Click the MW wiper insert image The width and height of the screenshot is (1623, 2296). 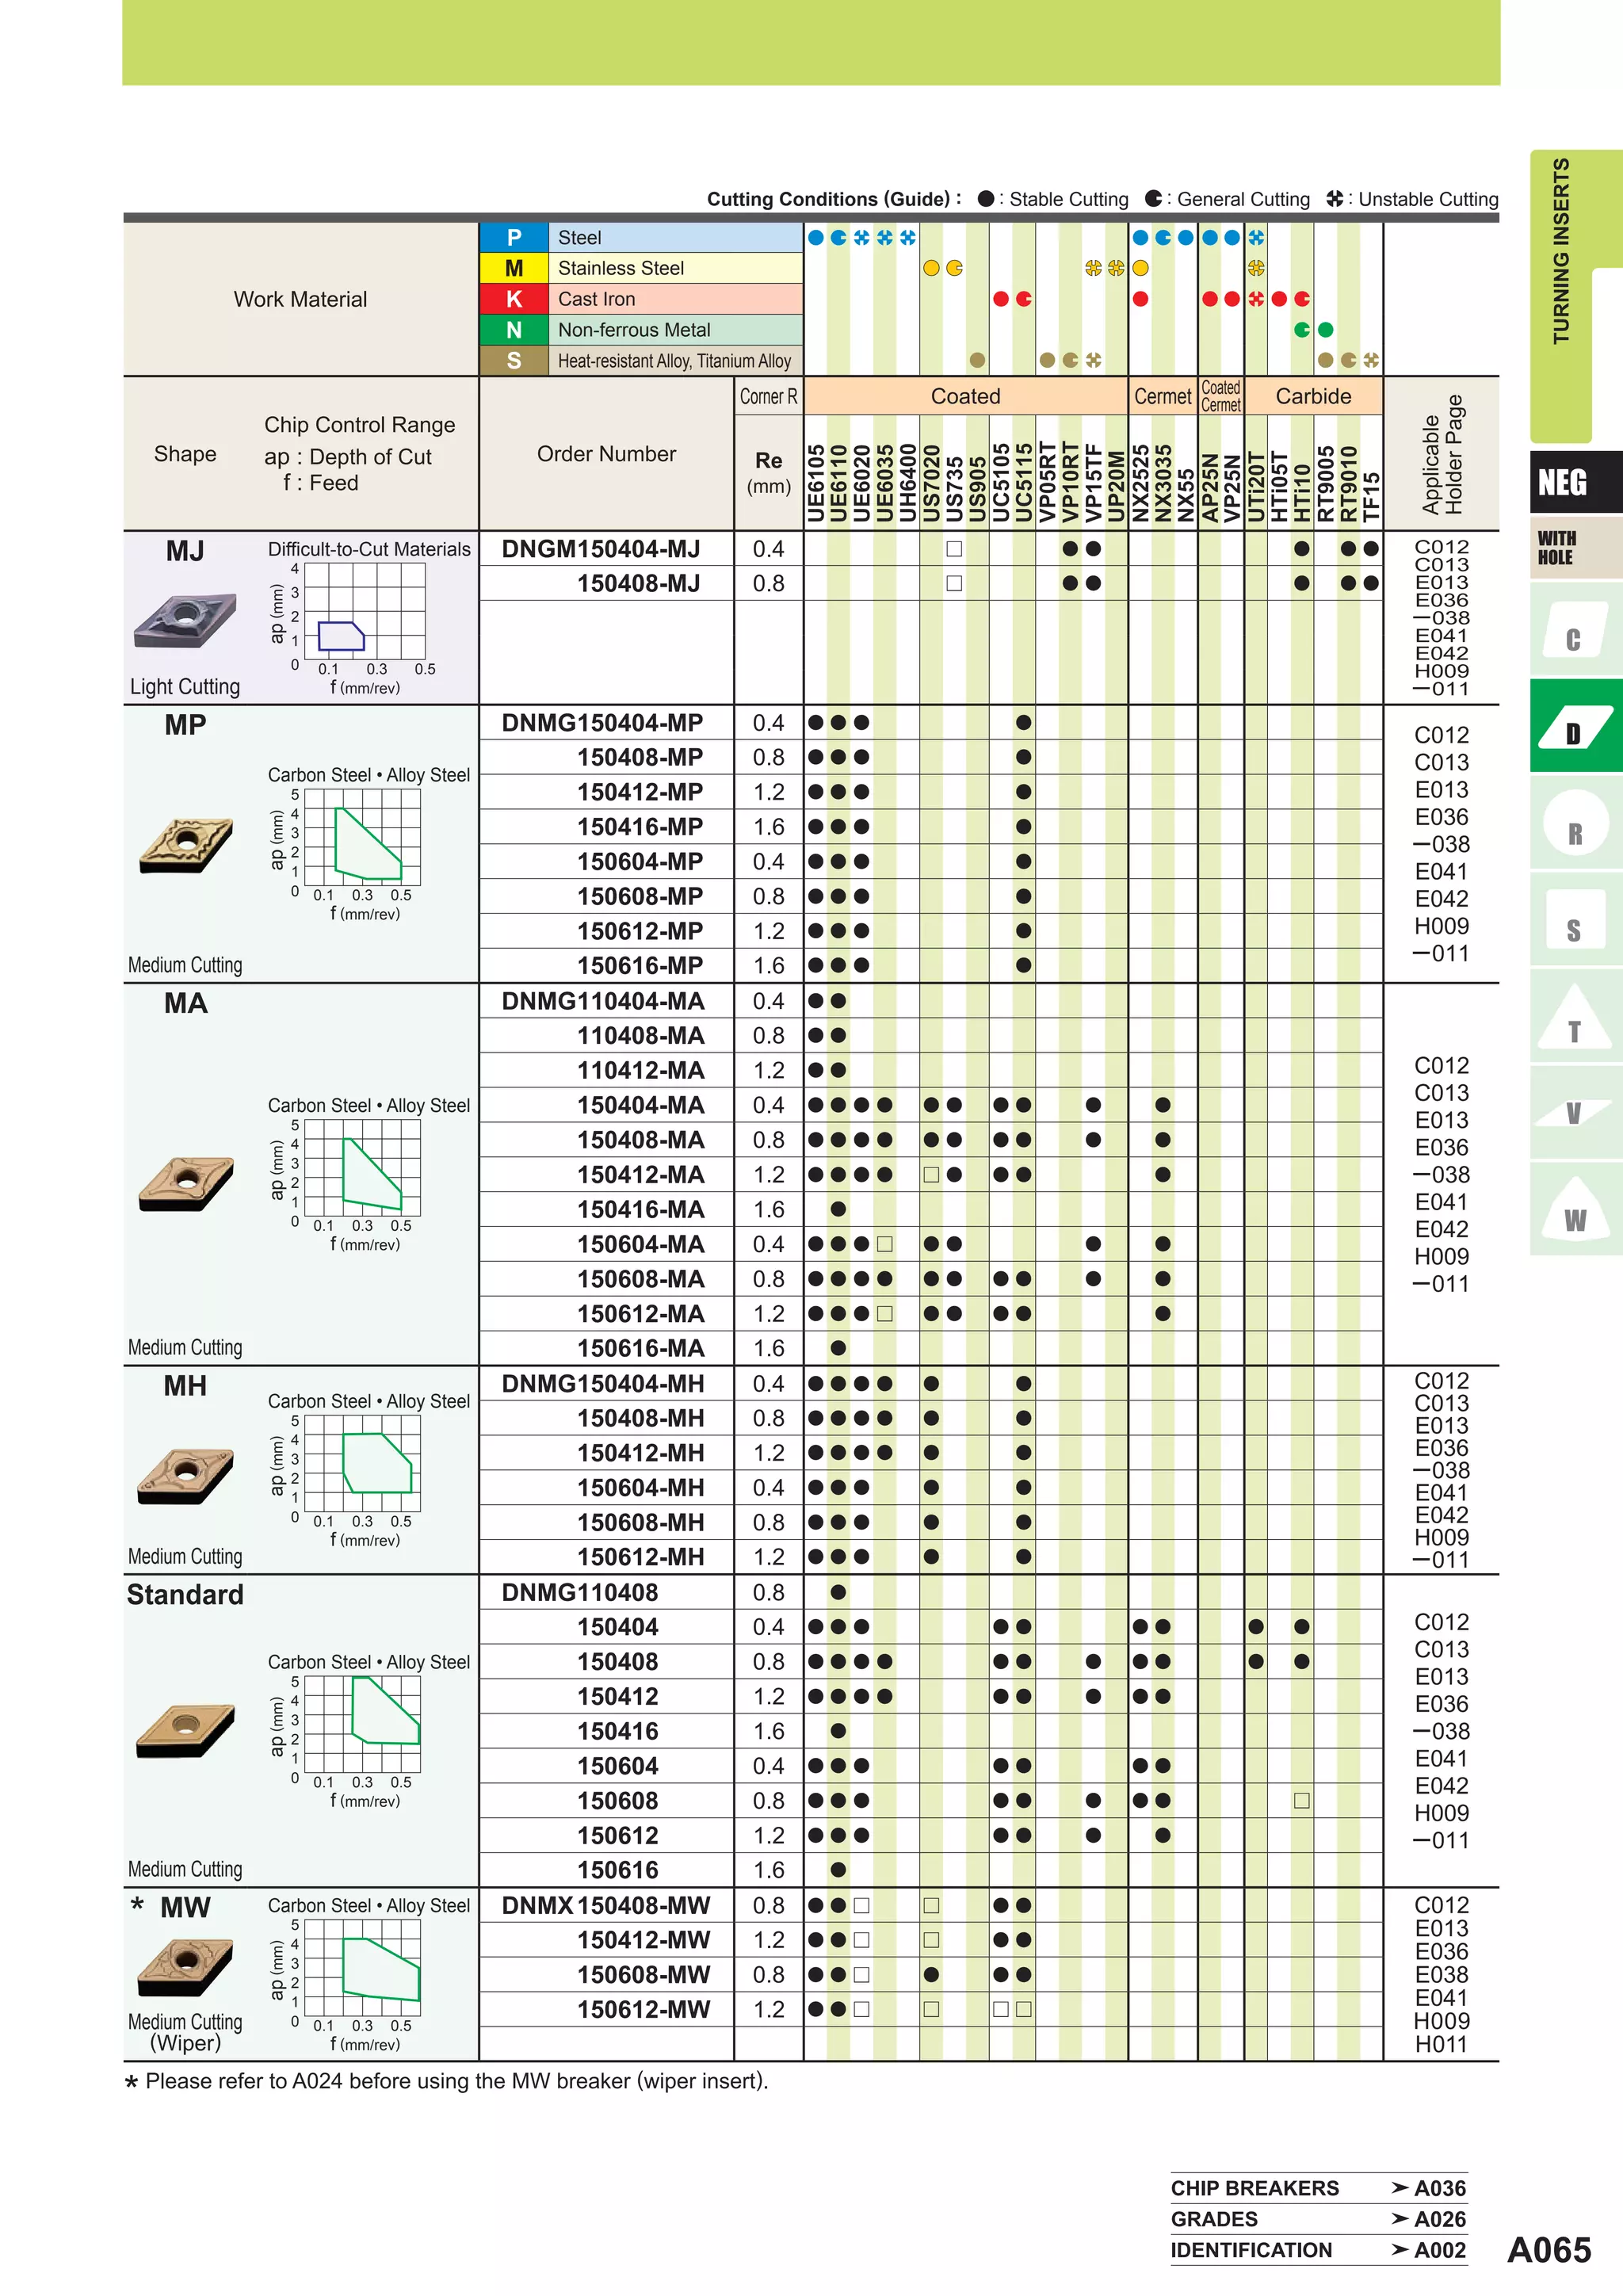pos(186,1967)
